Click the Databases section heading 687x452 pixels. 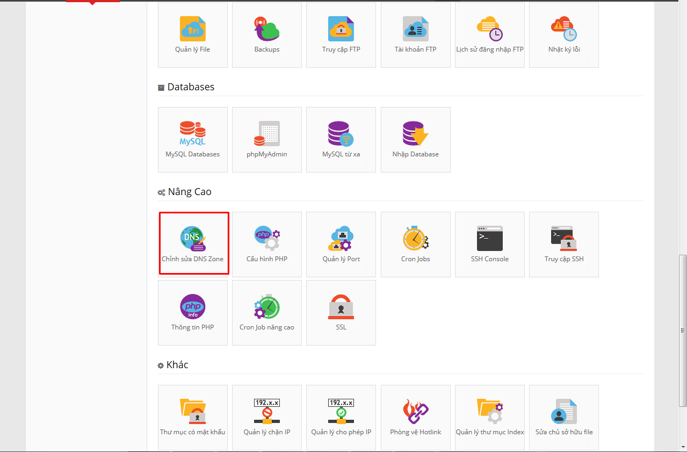click(191, 87)
